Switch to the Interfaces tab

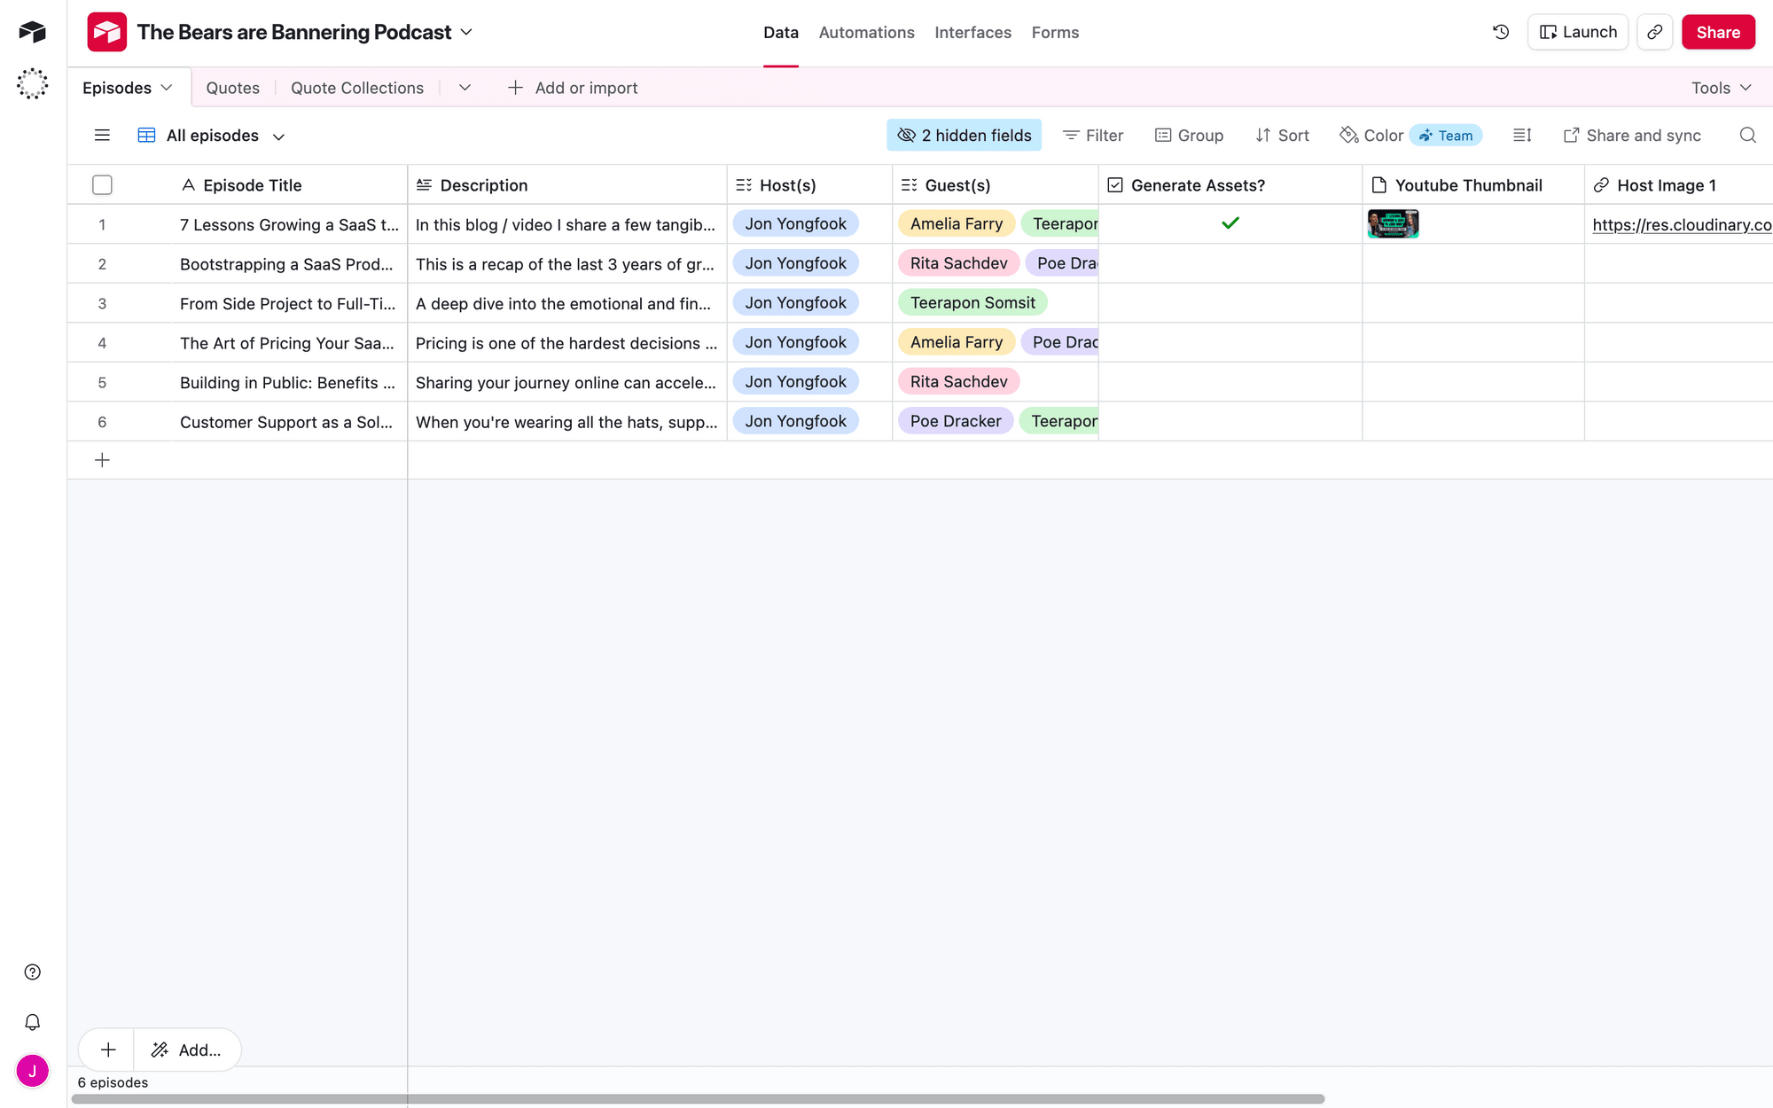point(972,32)
